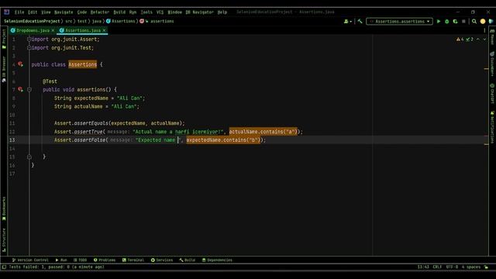
Task: Click SeleniumEducationProject breadcrumb
Action: pos(32,21)
